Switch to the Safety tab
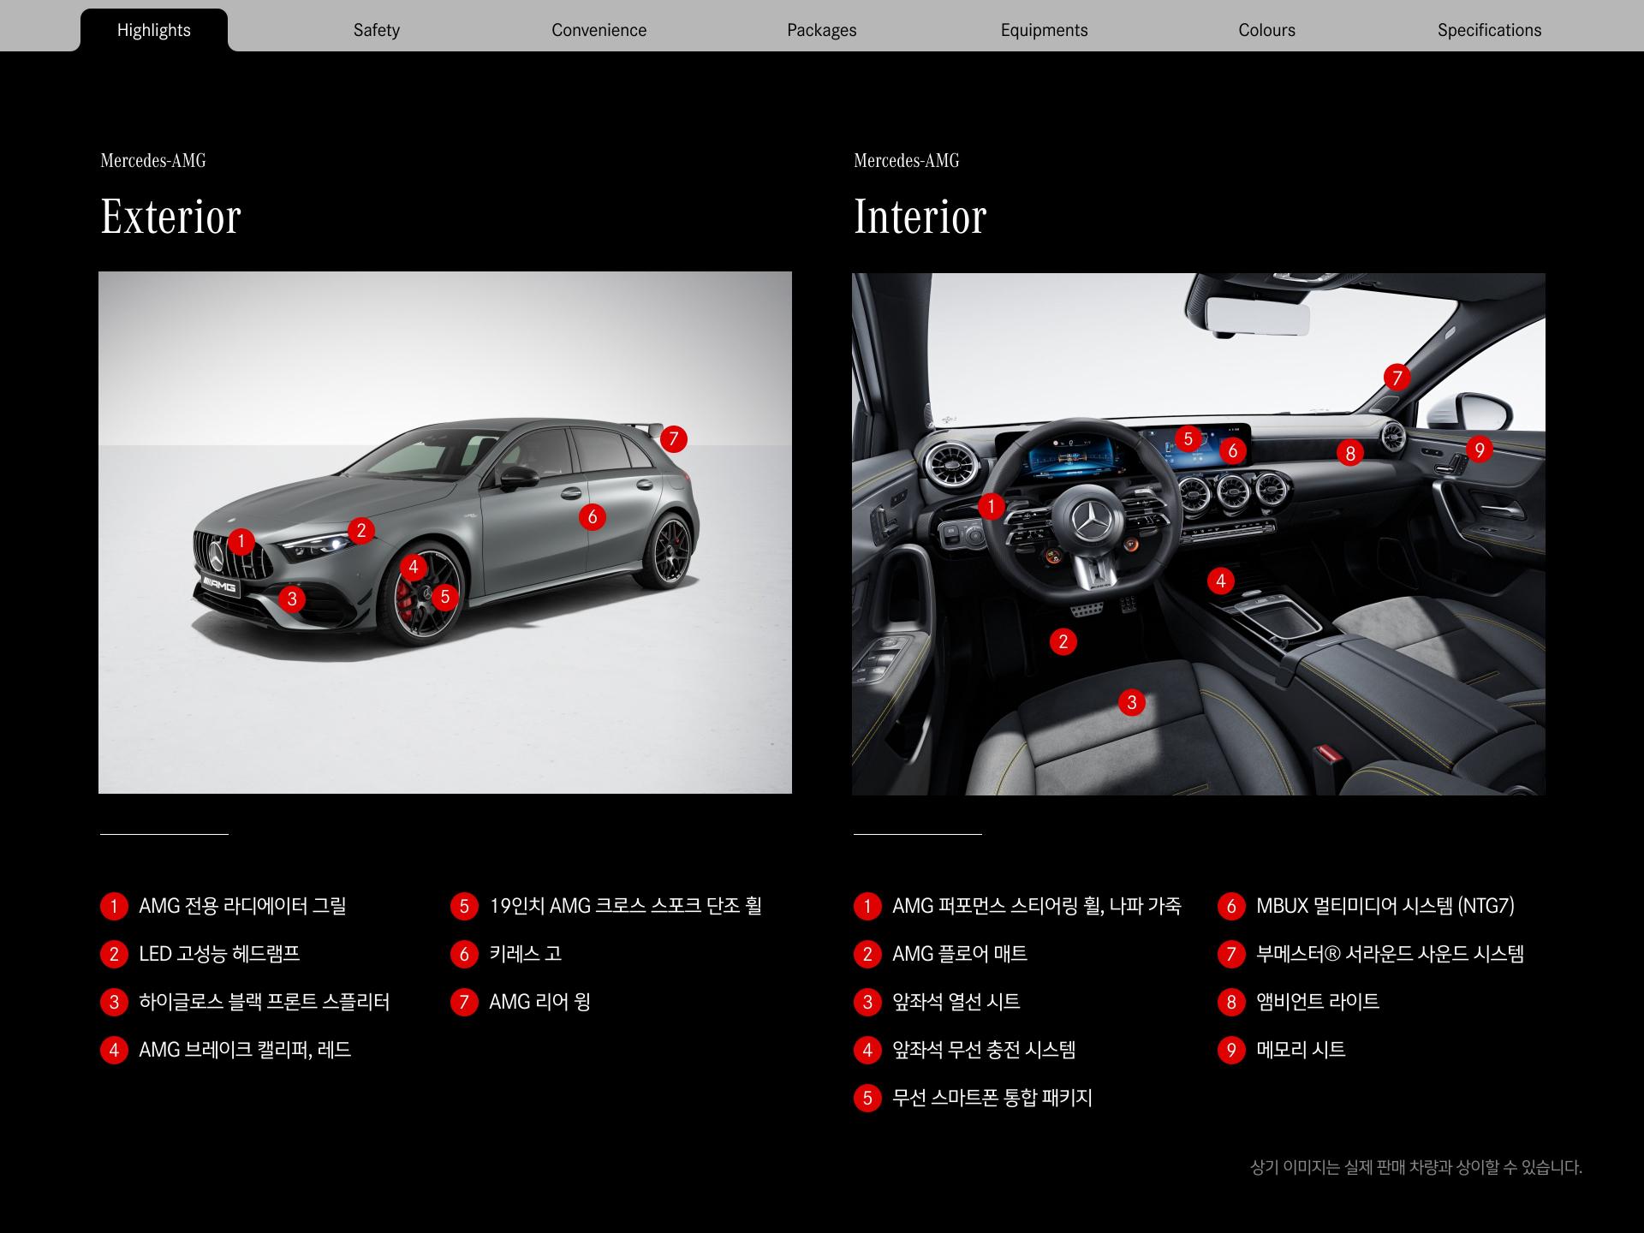 pos(377,30)
